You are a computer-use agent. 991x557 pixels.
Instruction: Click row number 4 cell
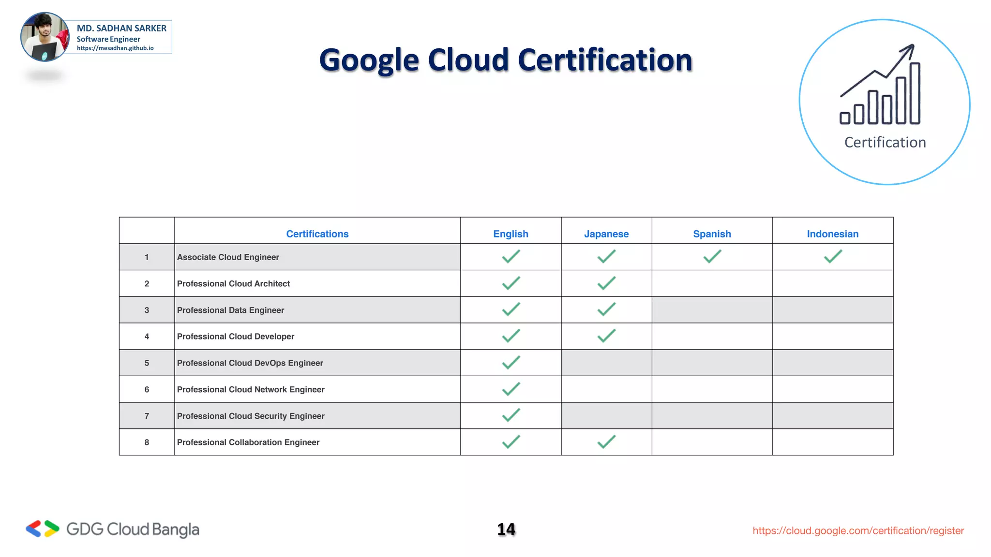coord(147,337)
